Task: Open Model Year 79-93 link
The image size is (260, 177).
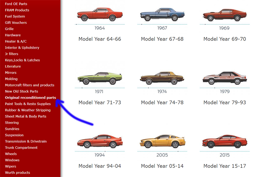Action: tap(225, 102)
